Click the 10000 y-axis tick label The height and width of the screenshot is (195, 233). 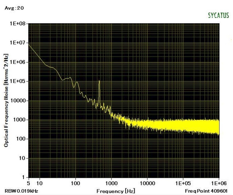(19, 101)
